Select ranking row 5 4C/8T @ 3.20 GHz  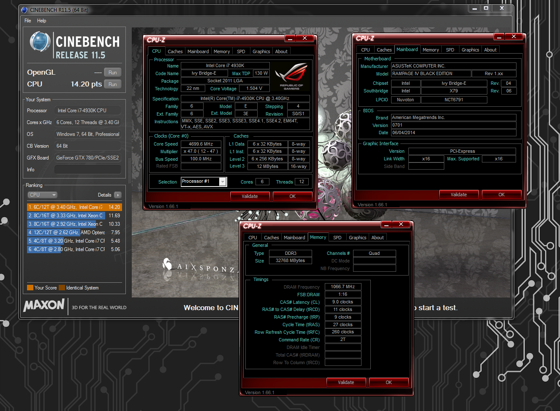[74, 241]
